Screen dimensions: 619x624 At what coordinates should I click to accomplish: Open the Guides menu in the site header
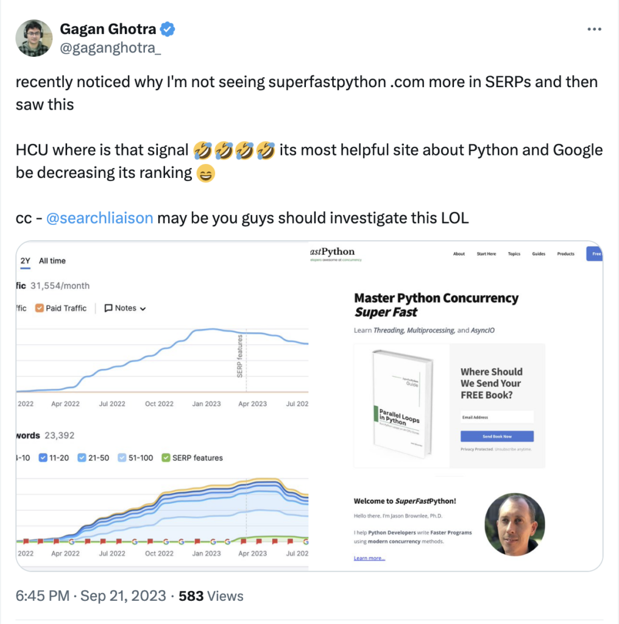(539, 254)
